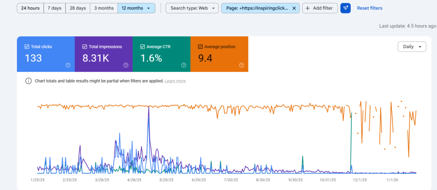Click the Reset filters link
This screenshot has height=190, width=437.
(370, 8)
